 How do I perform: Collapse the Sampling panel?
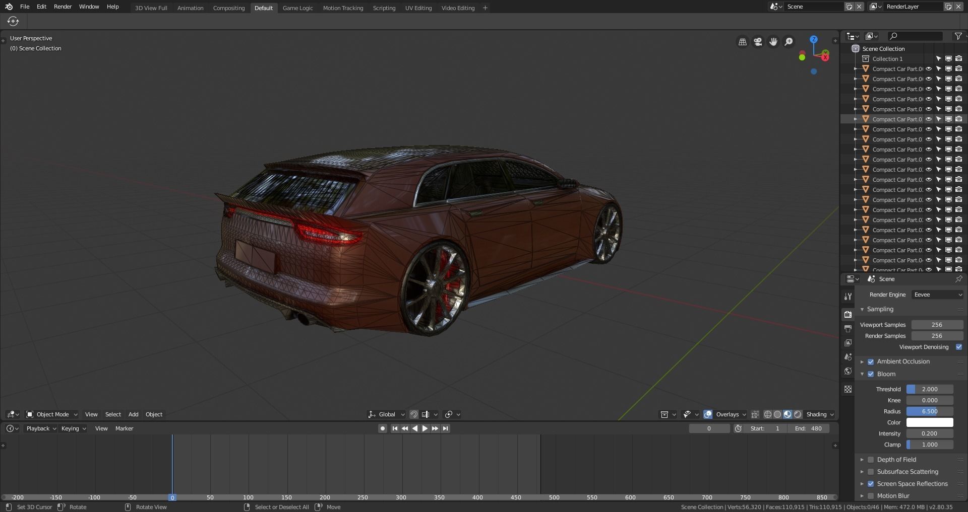tap(862, 309)
